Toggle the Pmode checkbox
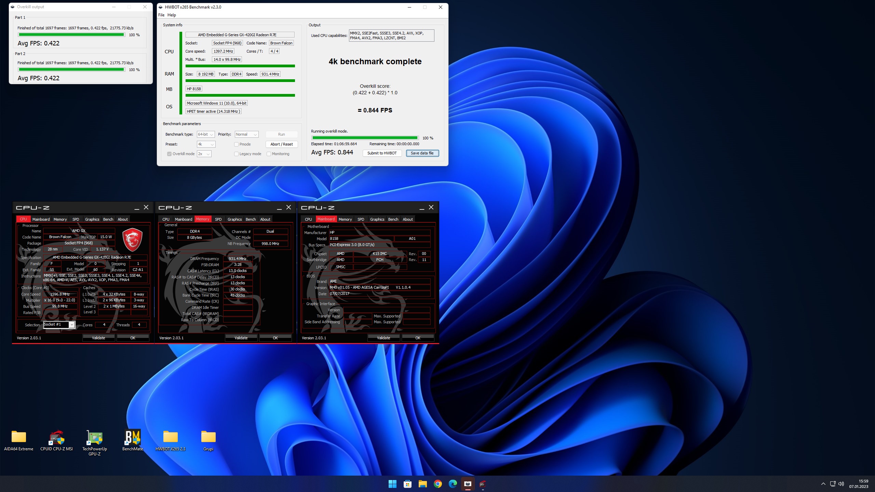 click(x=236, y=144)
